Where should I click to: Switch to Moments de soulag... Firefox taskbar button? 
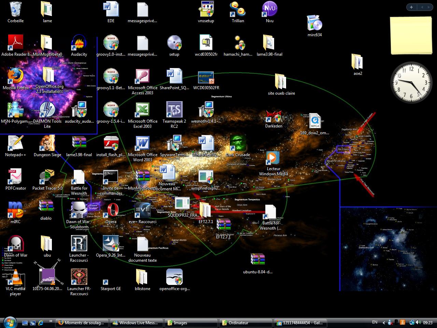pos(82,323)
